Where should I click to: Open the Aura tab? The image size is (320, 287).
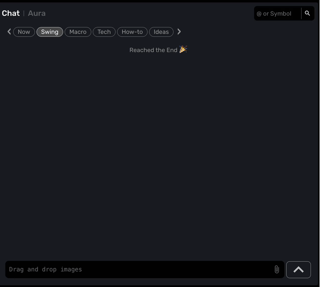[x=37, y=13]
